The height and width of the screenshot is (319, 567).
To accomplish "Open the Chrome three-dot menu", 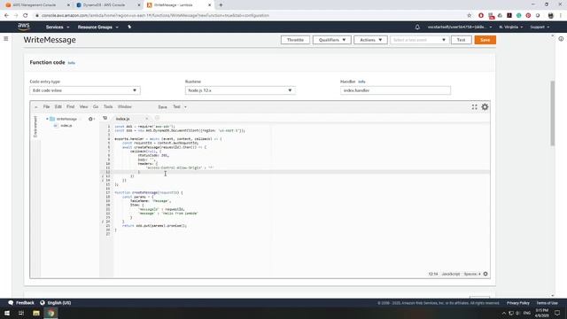I will pos(561,16).
